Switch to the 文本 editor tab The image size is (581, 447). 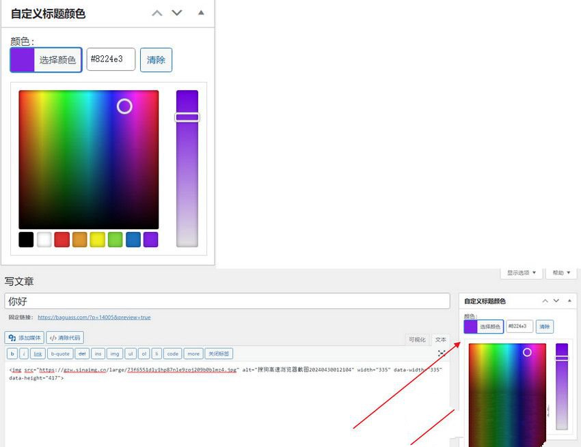tap(441, 339)
